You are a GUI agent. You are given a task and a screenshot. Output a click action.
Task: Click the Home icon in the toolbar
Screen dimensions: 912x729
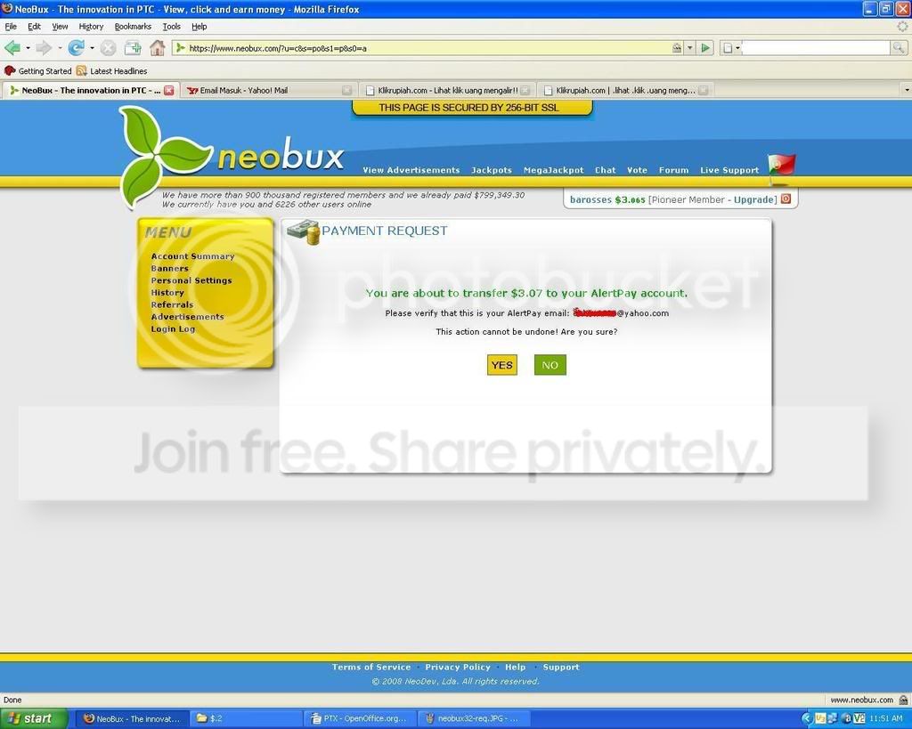tap(157, 48)
